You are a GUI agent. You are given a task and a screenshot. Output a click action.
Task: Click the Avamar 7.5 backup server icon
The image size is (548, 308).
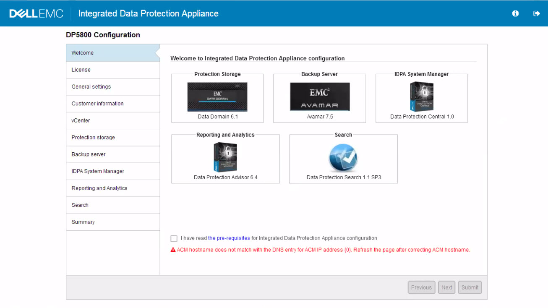[x=319, y=96]
